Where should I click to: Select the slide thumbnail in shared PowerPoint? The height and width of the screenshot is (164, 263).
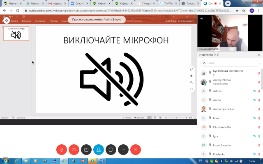click(16, 34)
